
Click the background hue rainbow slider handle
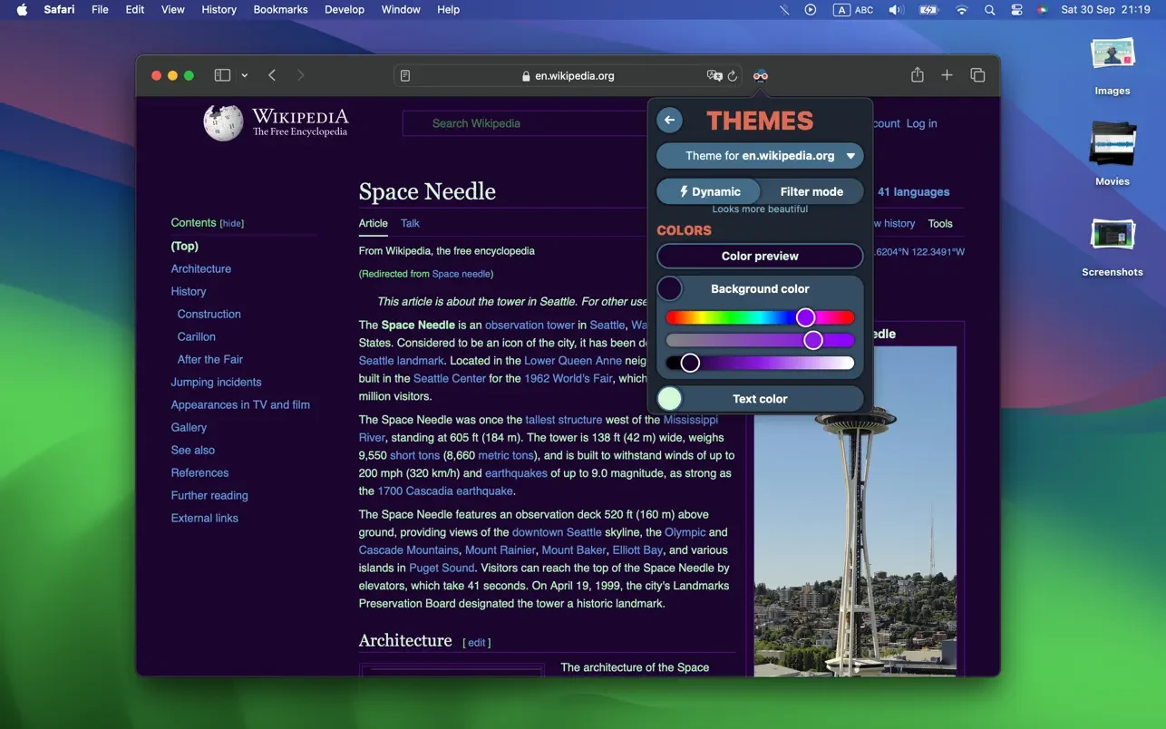[805, 317]
